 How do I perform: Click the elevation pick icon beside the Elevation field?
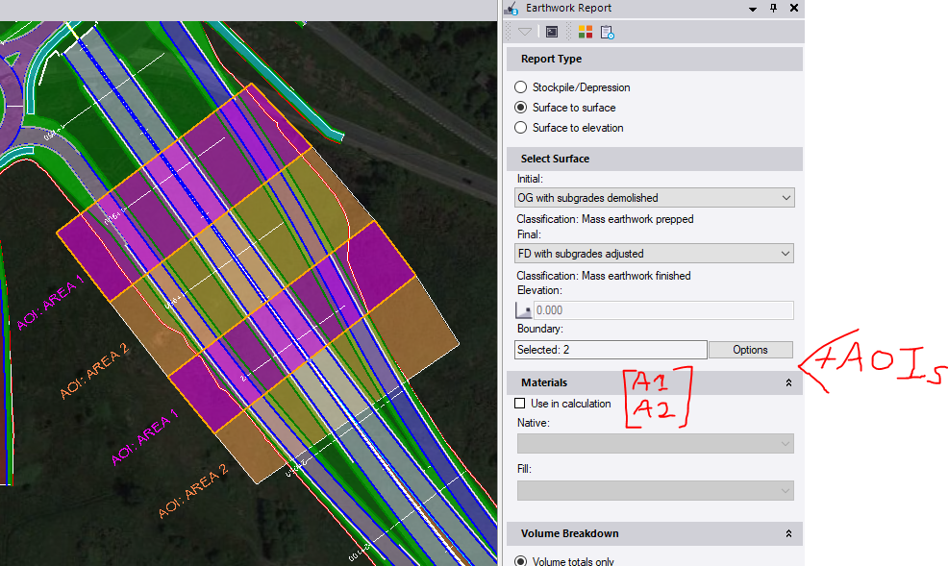[x=524, y=310]
